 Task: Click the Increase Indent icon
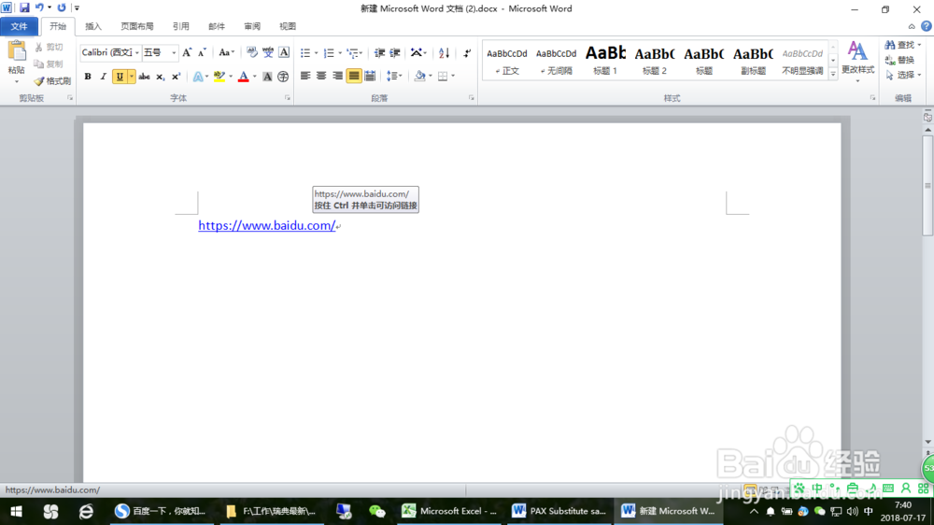pos(395,52)
